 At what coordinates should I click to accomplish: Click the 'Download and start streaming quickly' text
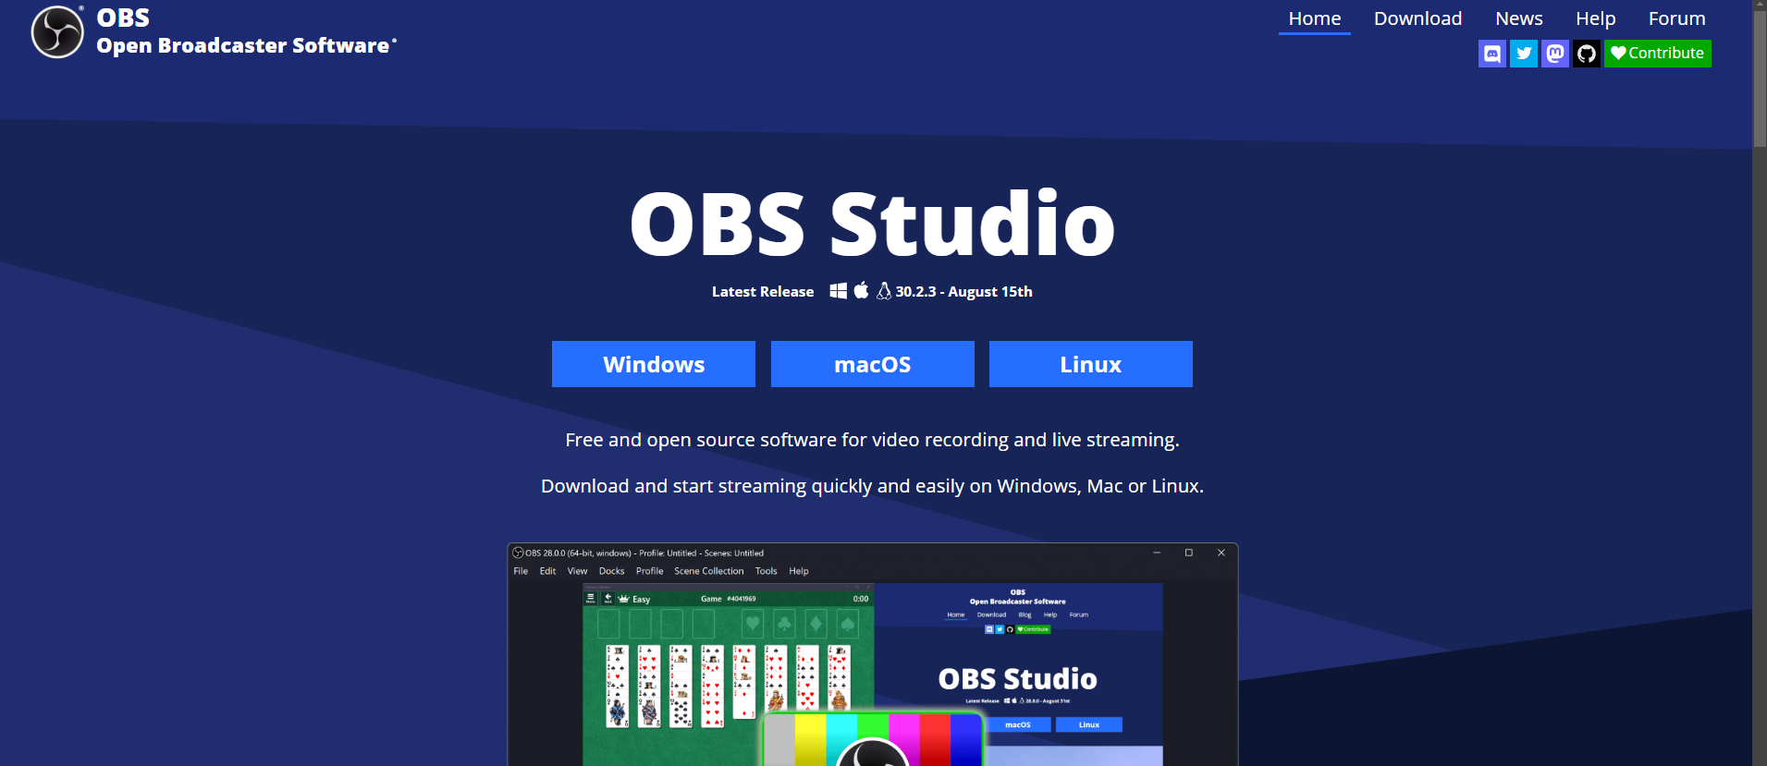[873, 486]
